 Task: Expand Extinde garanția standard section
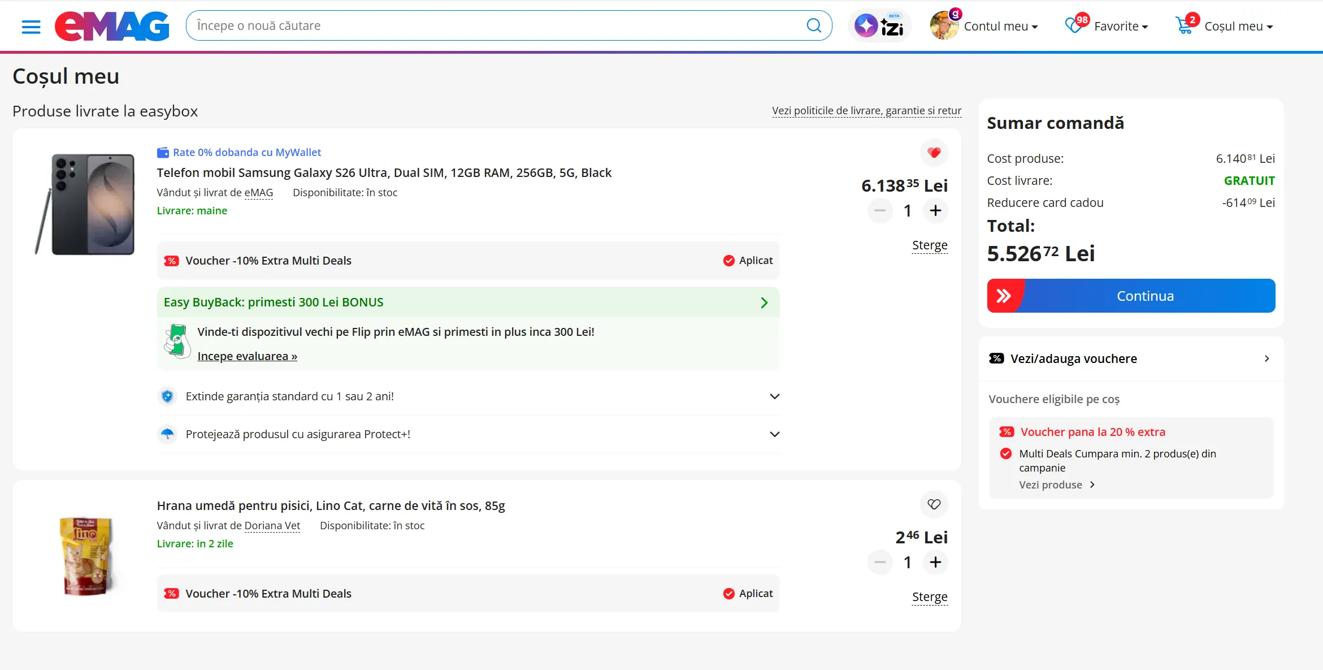point(774,396)
